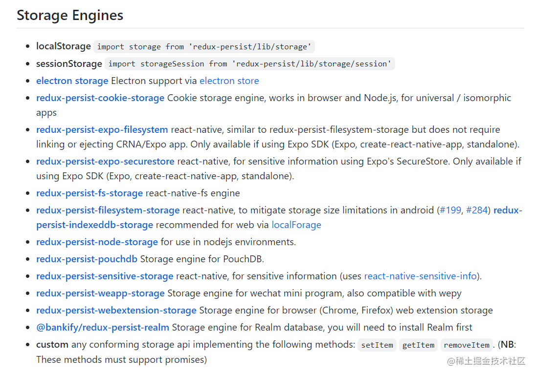Screen dimensions: 536x376
Task: Visit redux-persist-pouchdb link
Action: click(x=87, y=259)
